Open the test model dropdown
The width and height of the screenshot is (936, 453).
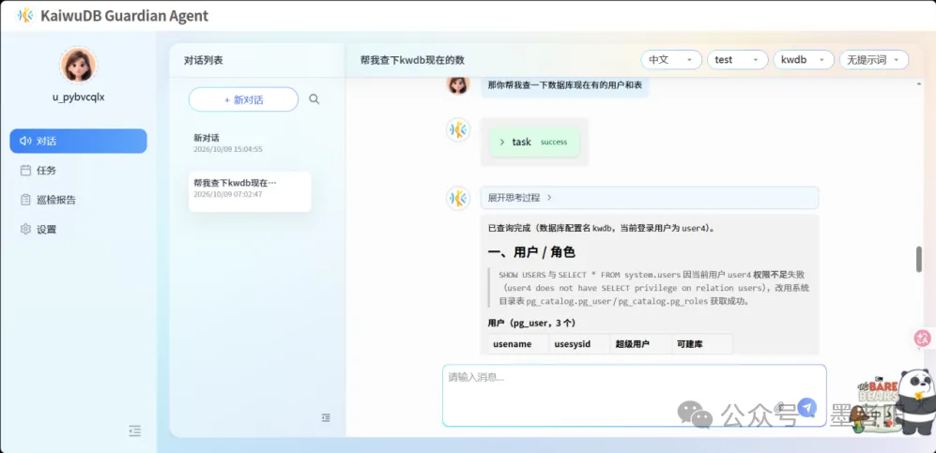pyautogui.click(x=737, y=60)
